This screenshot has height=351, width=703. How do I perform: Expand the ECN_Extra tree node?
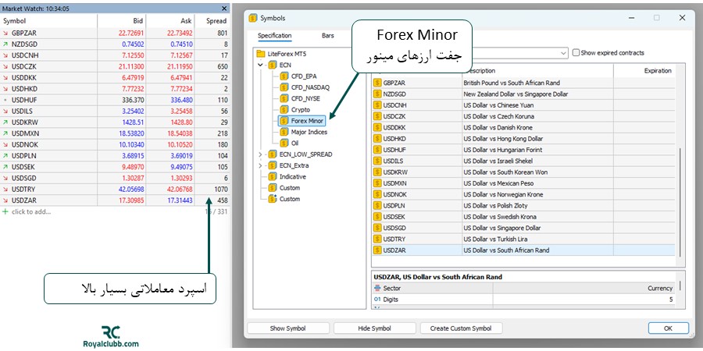(261, 165)
